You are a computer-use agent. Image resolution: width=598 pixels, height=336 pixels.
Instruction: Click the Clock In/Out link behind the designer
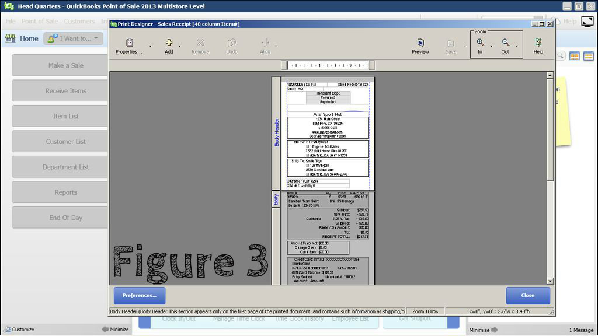click(179, 318)
